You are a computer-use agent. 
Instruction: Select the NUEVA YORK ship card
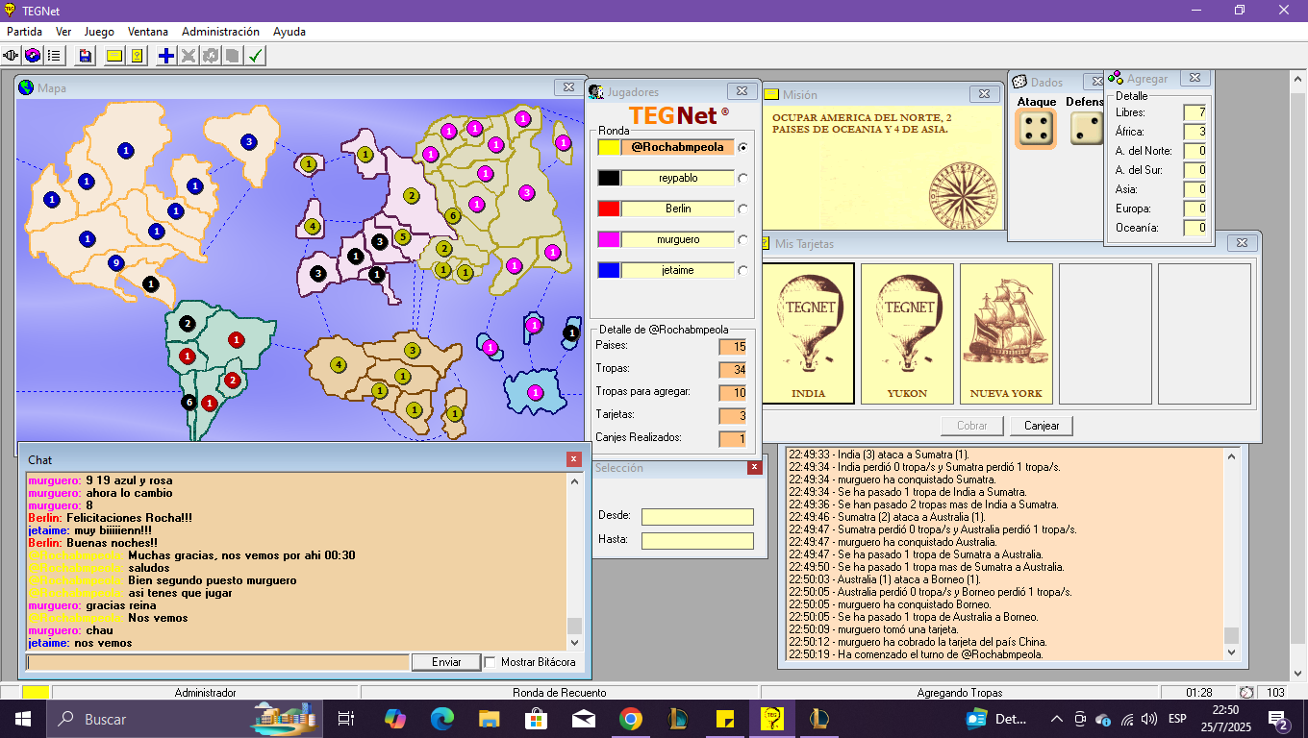pos(1006,333)
